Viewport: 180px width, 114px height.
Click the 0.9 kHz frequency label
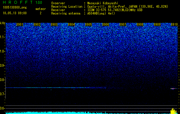tap(2, 66)
